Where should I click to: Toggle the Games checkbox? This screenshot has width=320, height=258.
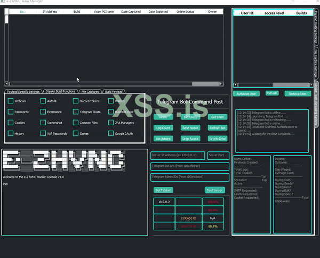[x=76, y=133]
